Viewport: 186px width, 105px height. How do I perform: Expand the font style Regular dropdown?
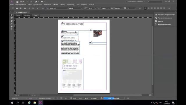[82, 8]
